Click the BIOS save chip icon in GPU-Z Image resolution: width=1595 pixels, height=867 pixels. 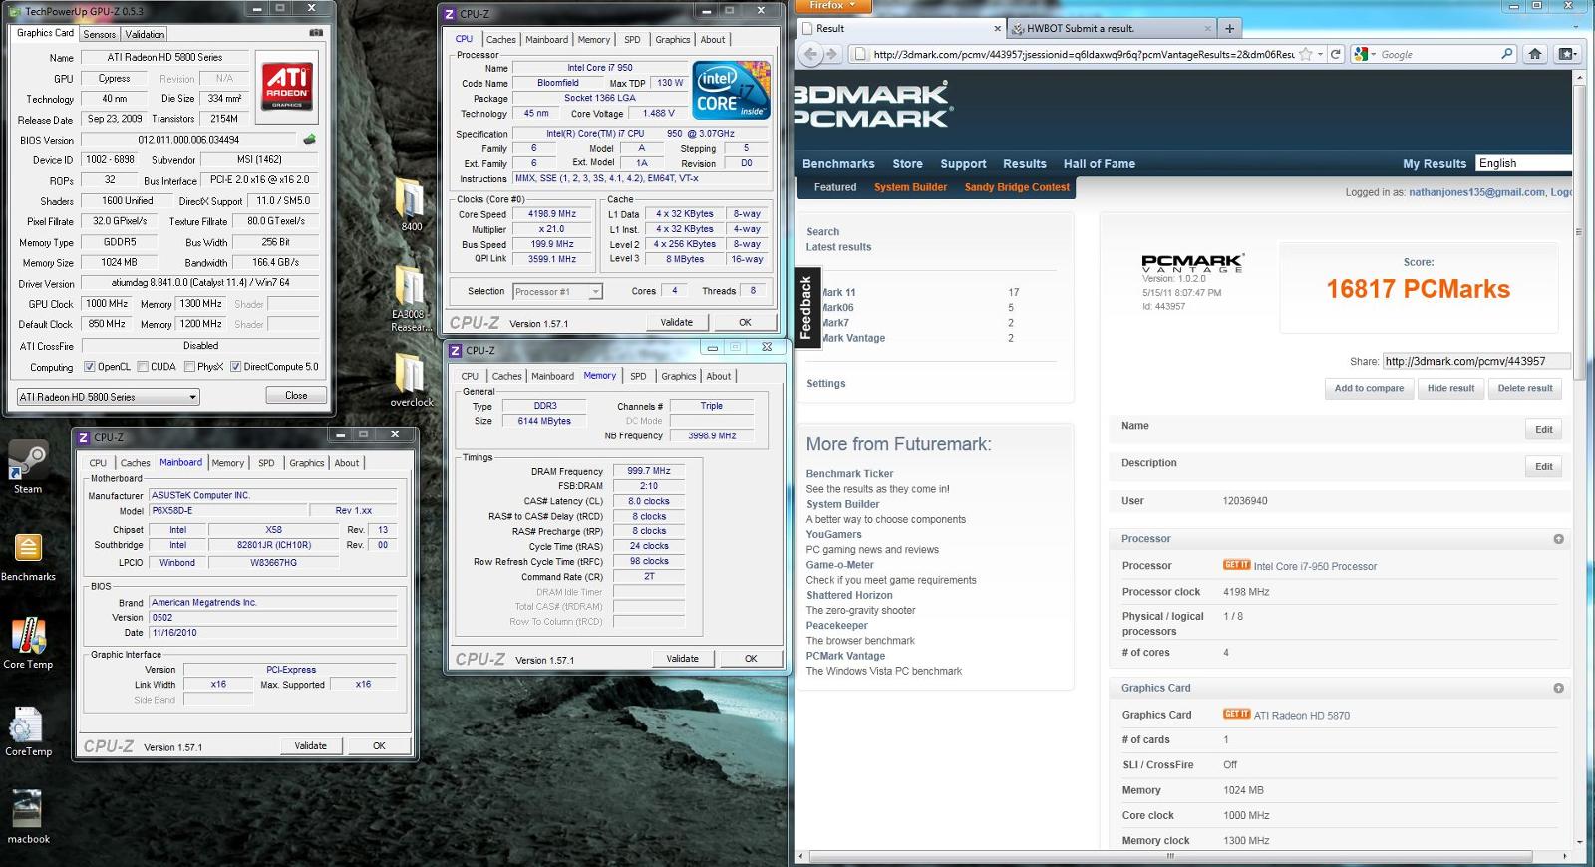click(x=309, y=140)
